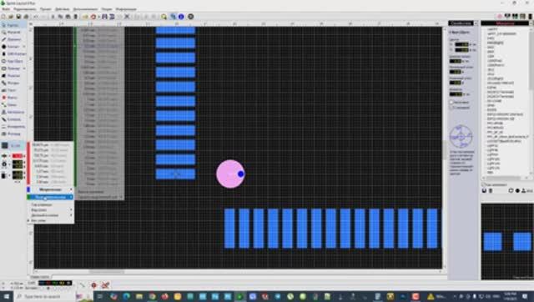
Task: Select the green copper layer at bottom bar
Action: point(55,283)
